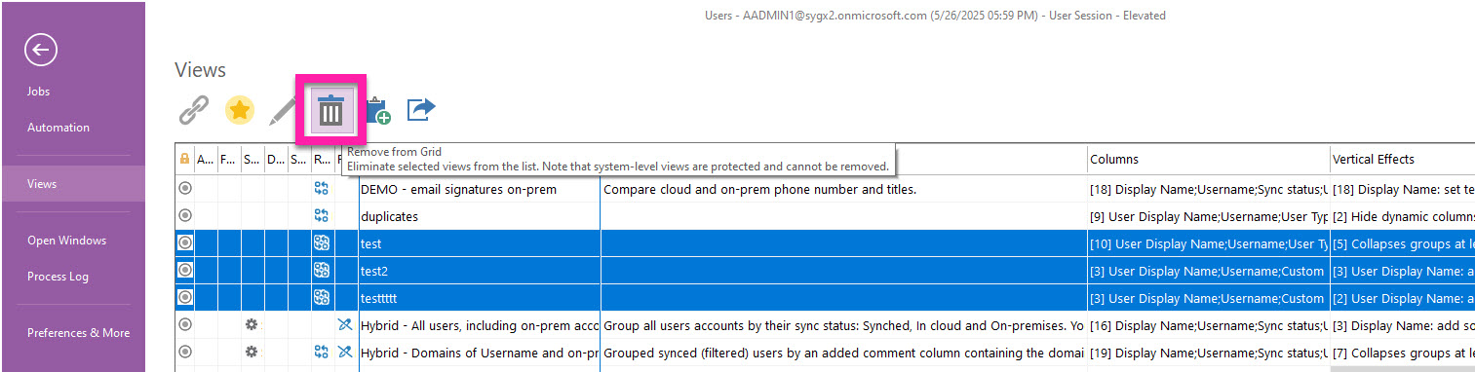Select the testtttt view name cell
Viewport: 1475px width, 372px height.
[x=479, y=297]
